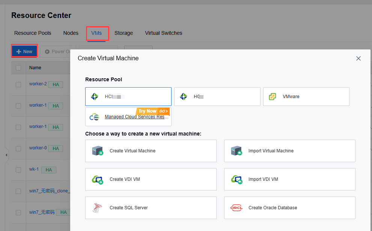Choose Create VDI VM option
This screenshot has height=231, width=372.
[x=151, y=179]
